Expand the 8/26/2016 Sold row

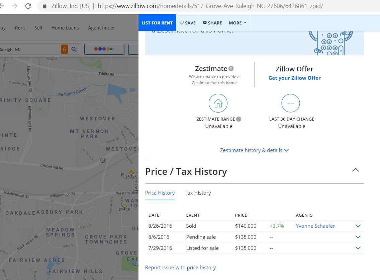point(358,226)
